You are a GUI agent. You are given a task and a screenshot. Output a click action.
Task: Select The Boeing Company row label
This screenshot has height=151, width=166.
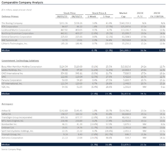click(x=12, y=23)
